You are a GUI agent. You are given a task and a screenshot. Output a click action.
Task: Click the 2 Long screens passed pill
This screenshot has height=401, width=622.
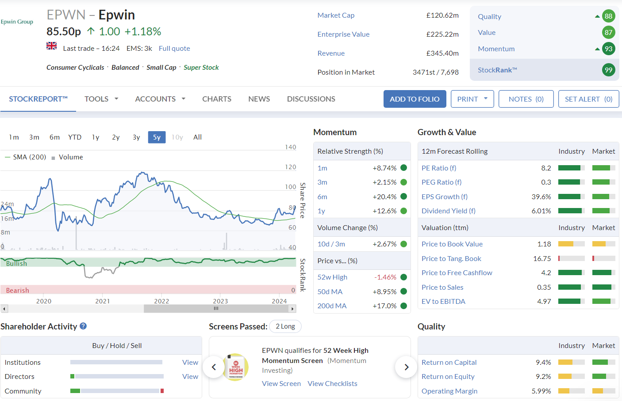285,326
